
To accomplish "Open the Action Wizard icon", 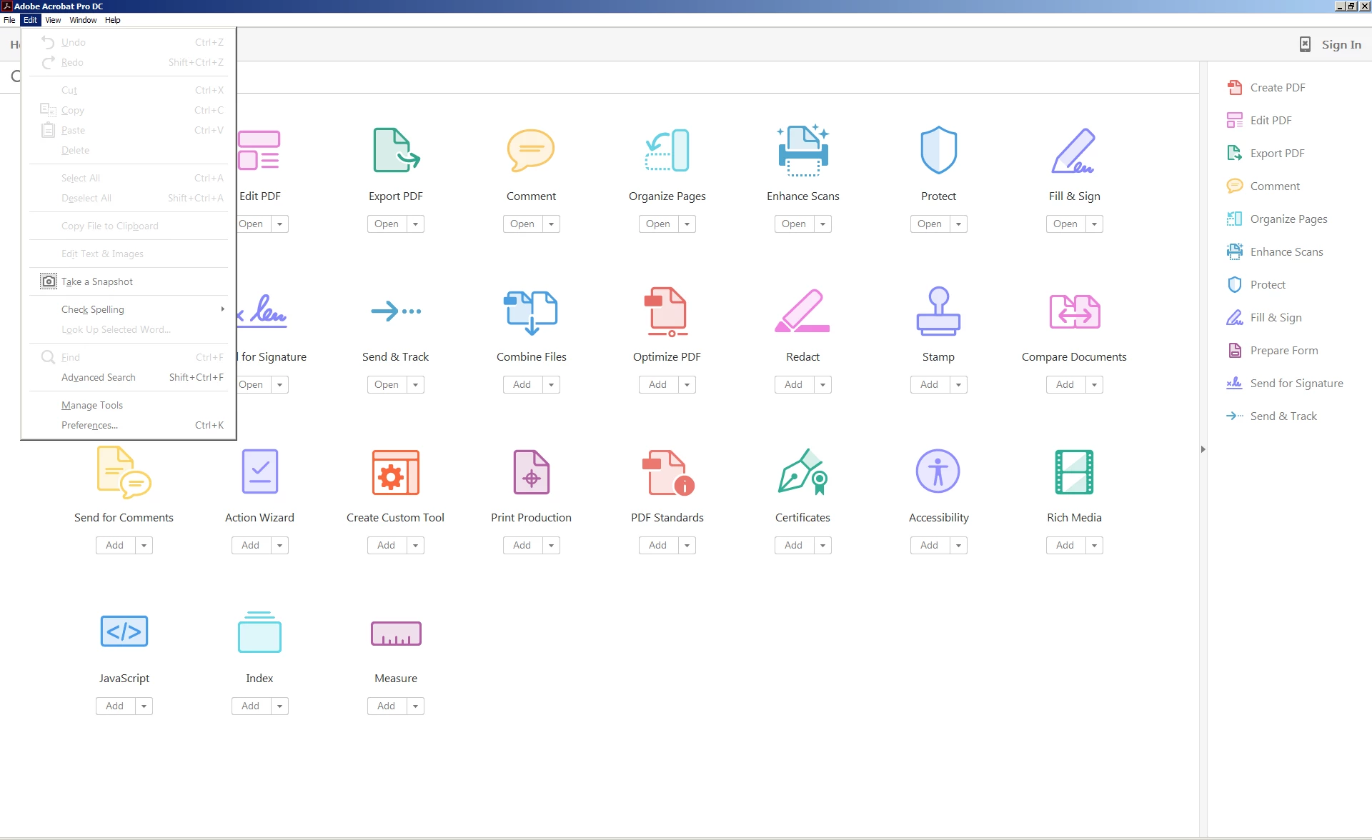I will tap(259, 471).
